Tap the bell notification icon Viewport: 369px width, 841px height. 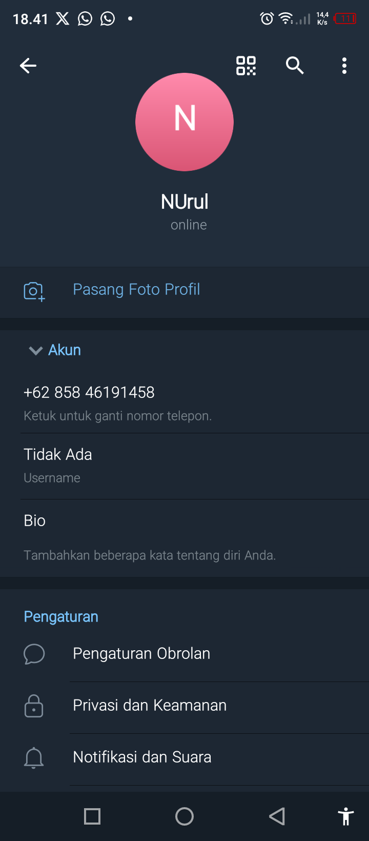point(34,757)
